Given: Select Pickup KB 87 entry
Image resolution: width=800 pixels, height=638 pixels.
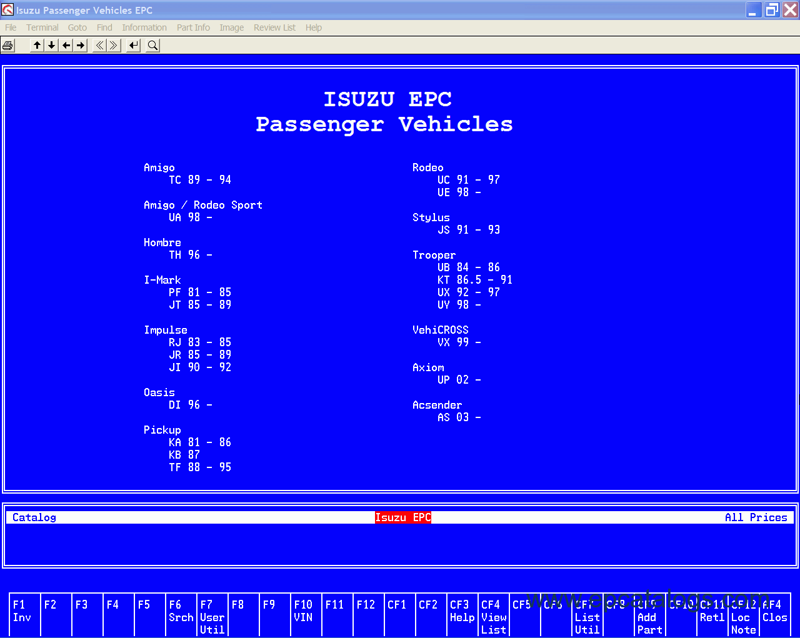Looking at the screenshot, I should click(x=184, y=455).
